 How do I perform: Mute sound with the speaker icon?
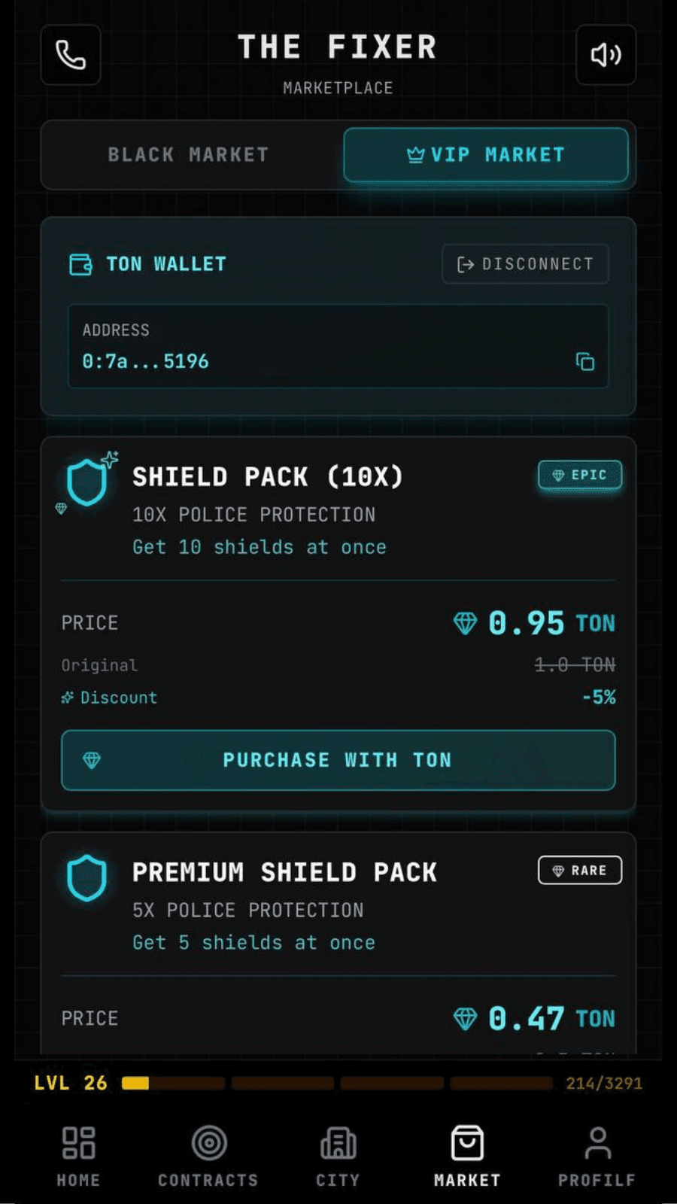[x=606, y=55]
